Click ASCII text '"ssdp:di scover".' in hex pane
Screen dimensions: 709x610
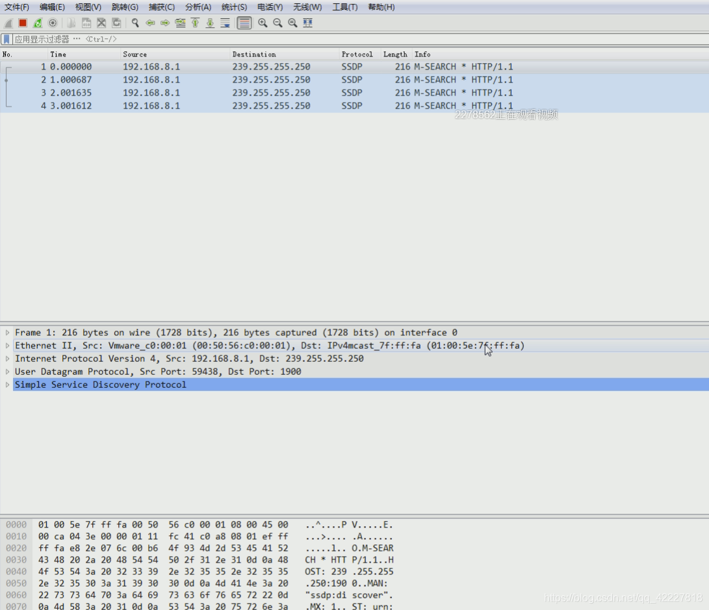tap(349, 596)
